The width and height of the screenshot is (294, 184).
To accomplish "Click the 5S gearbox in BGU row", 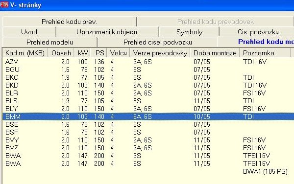I will click(x=137, y=69).
